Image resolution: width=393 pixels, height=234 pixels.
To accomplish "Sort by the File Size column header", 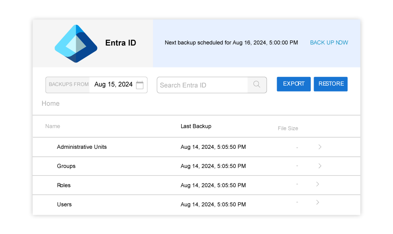I will coord(288,128).
